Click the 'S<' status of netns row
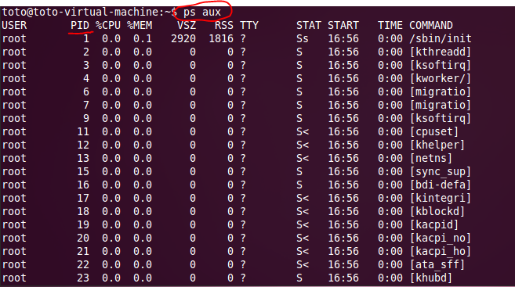Image resolution: width=515 pixels, height=287 pixels. (x=303, y=158)
